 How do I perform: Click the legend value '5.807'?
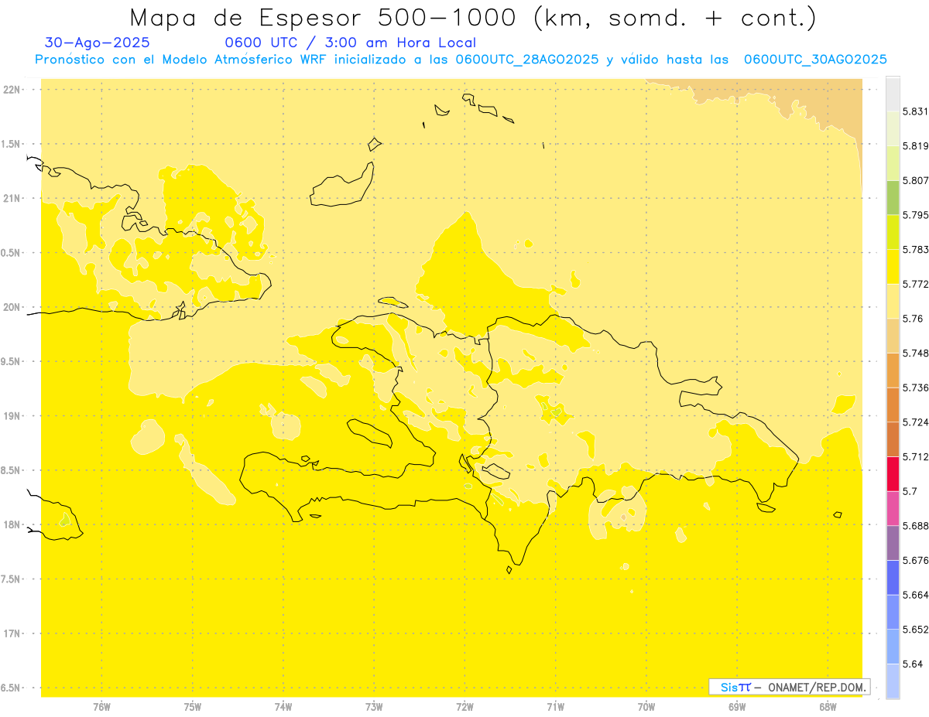click(916, 180)
